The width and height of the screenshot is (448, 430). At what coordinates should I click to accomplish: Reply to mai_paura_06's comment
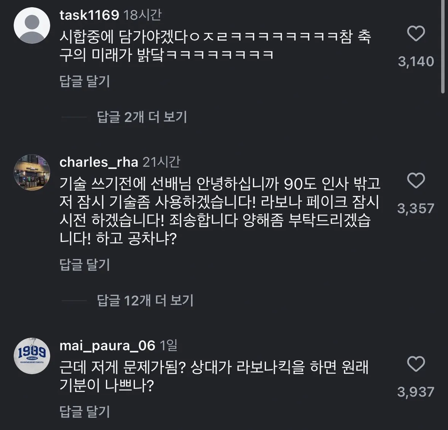click(84, 411)
